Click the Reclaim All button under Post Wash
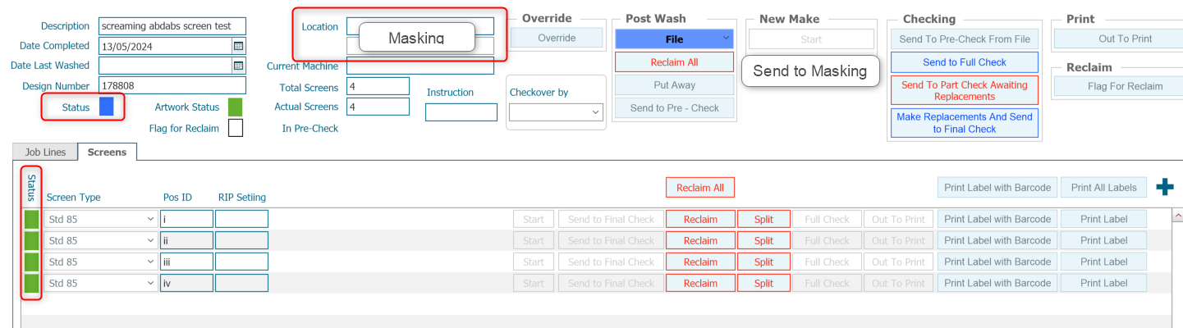Screen dimensions: 1183x328 click(674, 61)
